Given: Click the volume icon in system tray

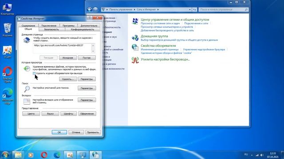Looking at the screenshot, I should 262,155.
